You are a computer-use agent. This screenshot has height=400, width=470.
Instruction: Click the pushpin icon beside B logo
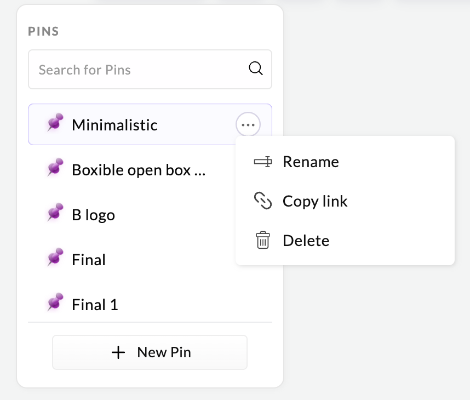click(55, 212)
